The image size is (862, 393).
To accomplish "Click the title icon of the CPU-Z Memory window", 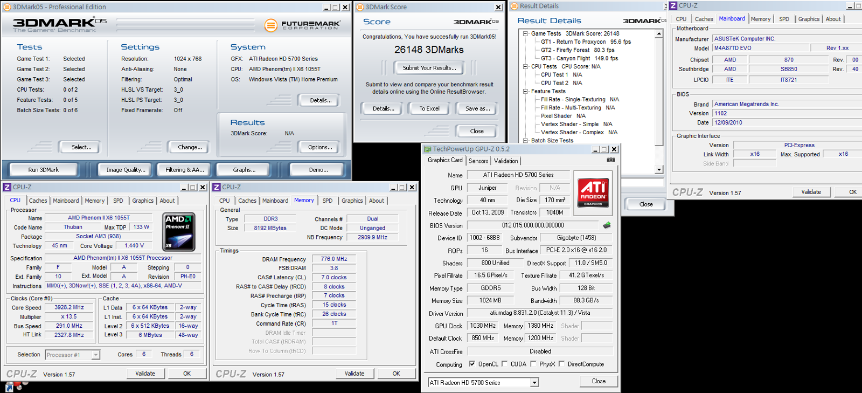I will click(217, 187).
